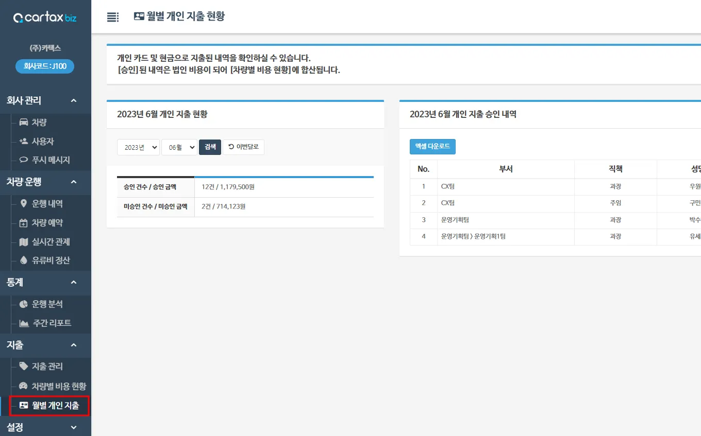Go to 지출 관리 page
Viewport: 701px width, 436px height.
(x=47, y=366)
